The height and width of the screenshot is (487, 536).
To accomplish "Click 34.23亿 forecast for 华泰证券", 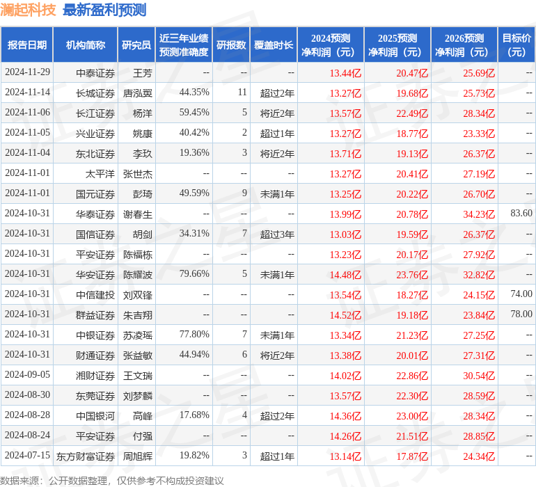I will [478, 214].
